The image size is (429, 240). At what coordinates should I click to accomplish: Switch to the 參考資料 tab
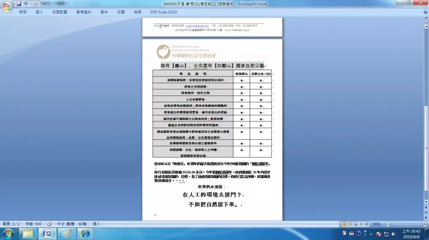tap(84, 12)
